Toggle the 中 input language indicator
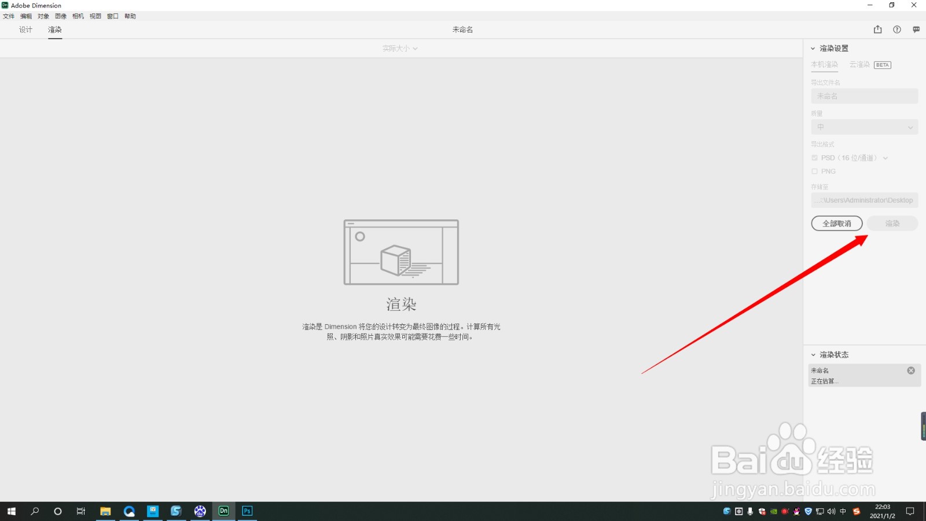This screenshot has height=521, width=926. click(843, 511)
